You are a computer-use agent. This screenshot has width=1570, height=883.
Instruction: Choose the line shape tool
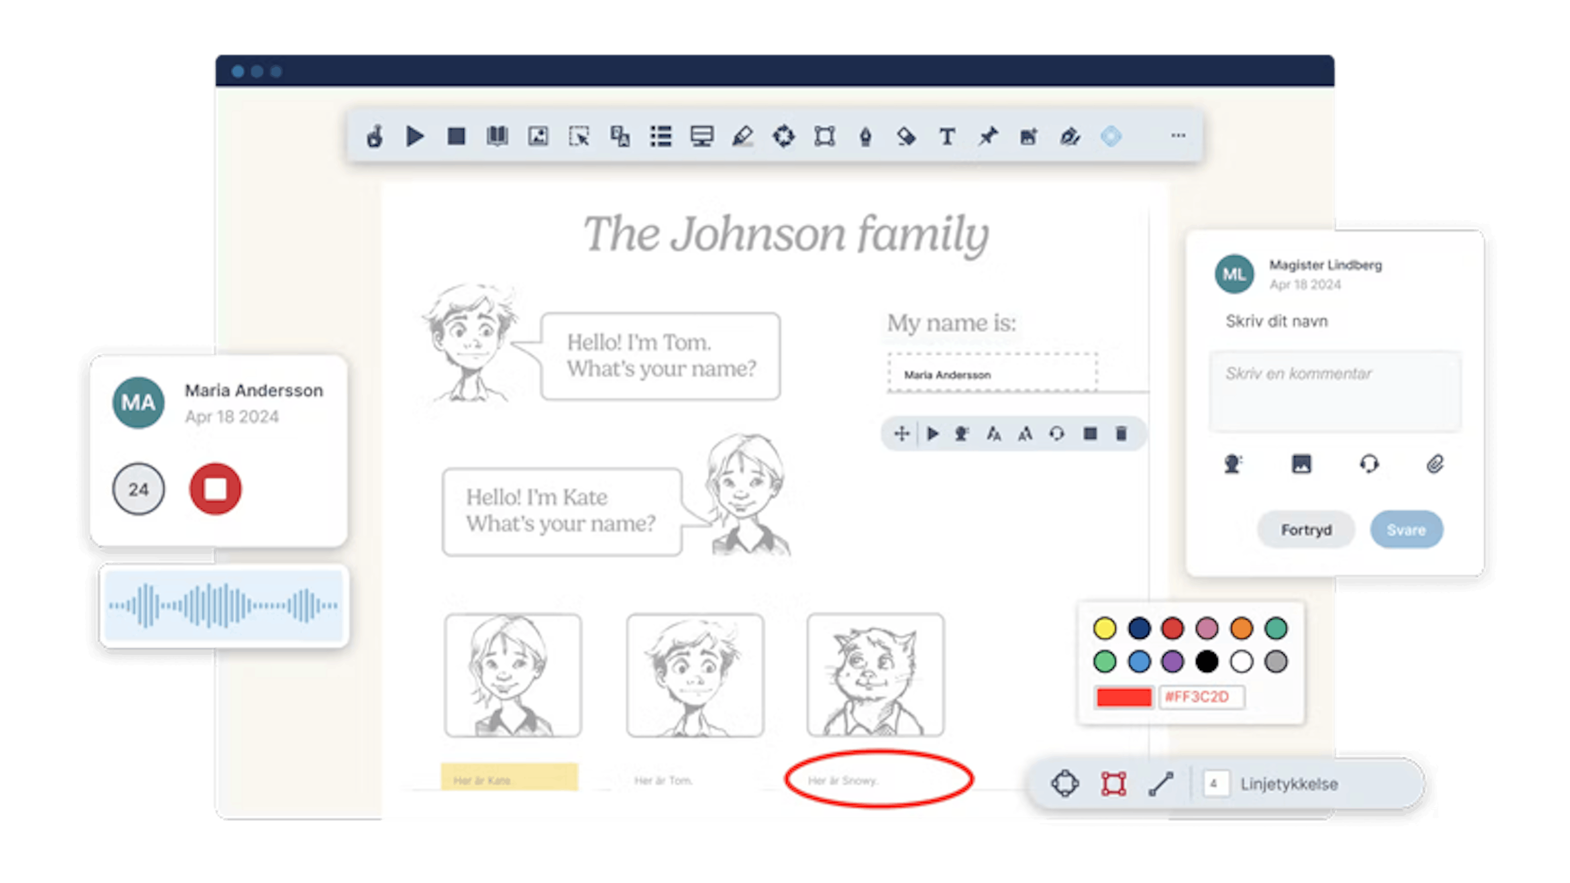(x=1161, y=784)
